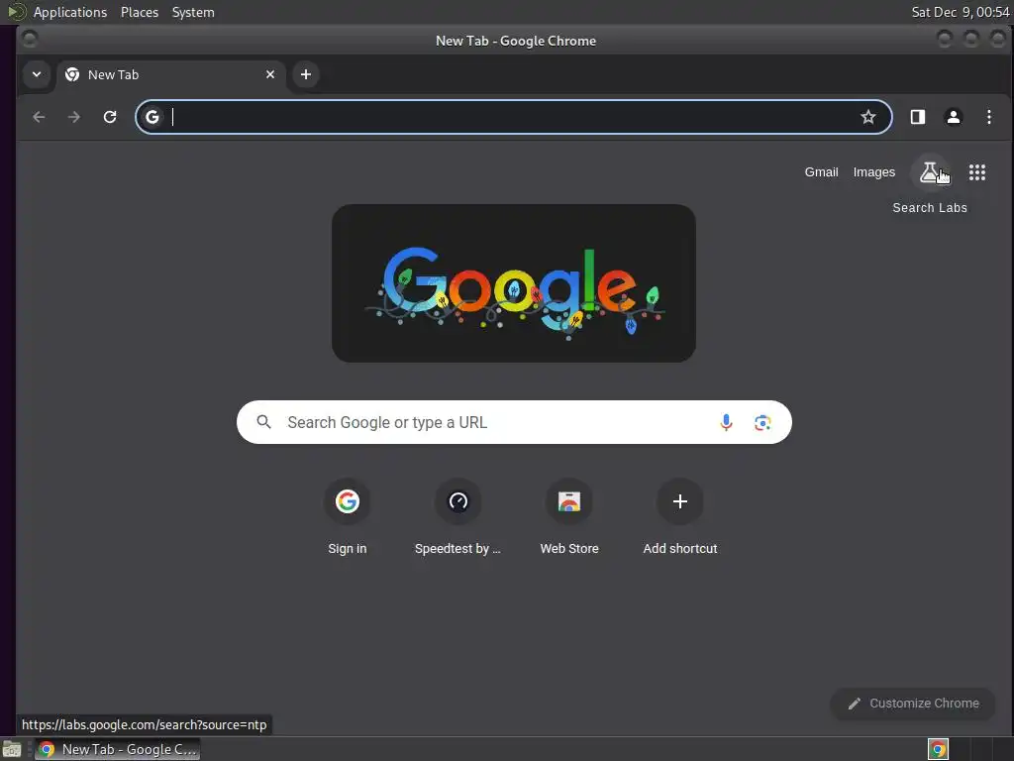Toggle the side panel icon
This screenshot has height=761, width=1014.
[918, 117]
